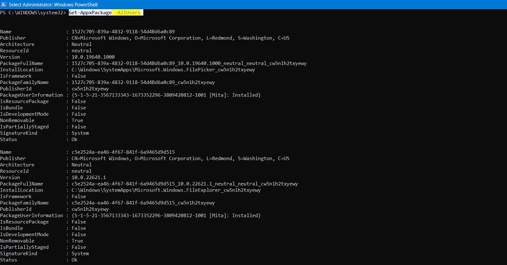Screen dimensions: 507x265
Task: Click the IsFramework False value
Action: coord(78,76)
